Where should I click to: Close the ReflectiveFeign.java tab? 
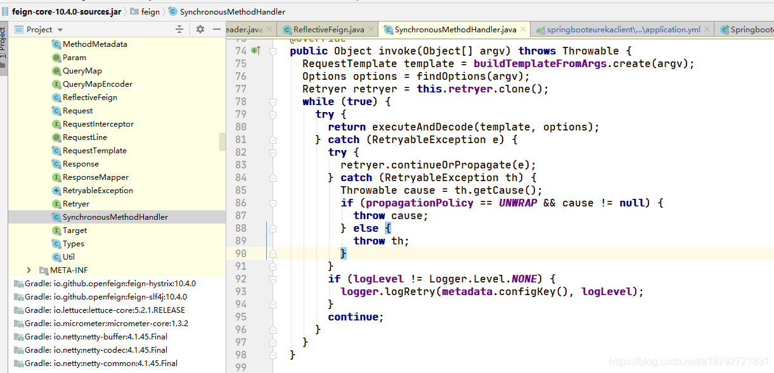(x=371, y=29)
